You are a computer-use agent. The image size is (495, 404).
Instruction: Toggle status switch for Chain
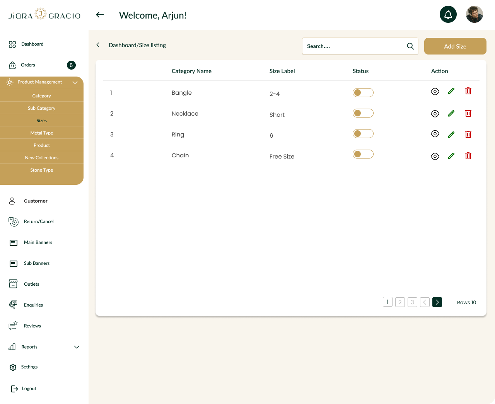363,154
